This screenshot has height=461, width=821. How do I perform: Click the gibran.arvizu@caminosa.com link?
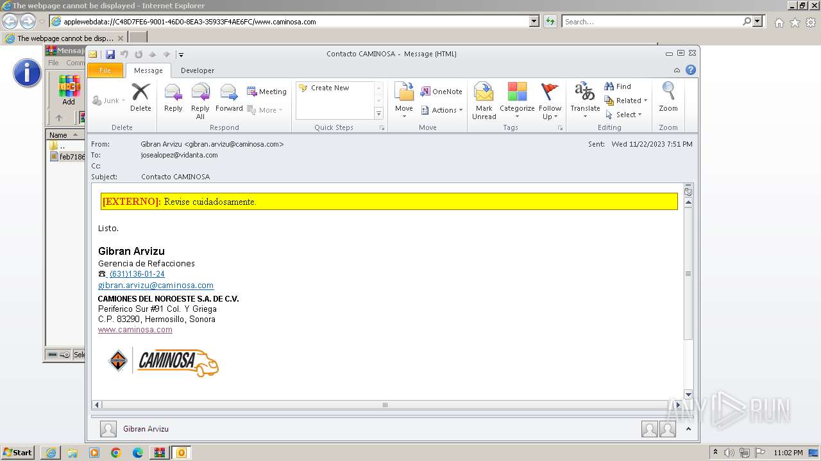[156, 286]
